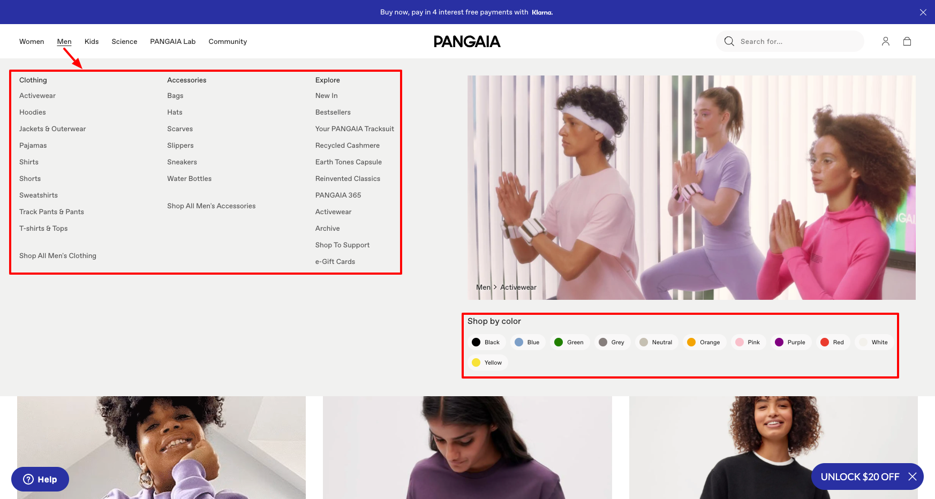
Task: Open the Women navigation menu
Action: [32, 41]
